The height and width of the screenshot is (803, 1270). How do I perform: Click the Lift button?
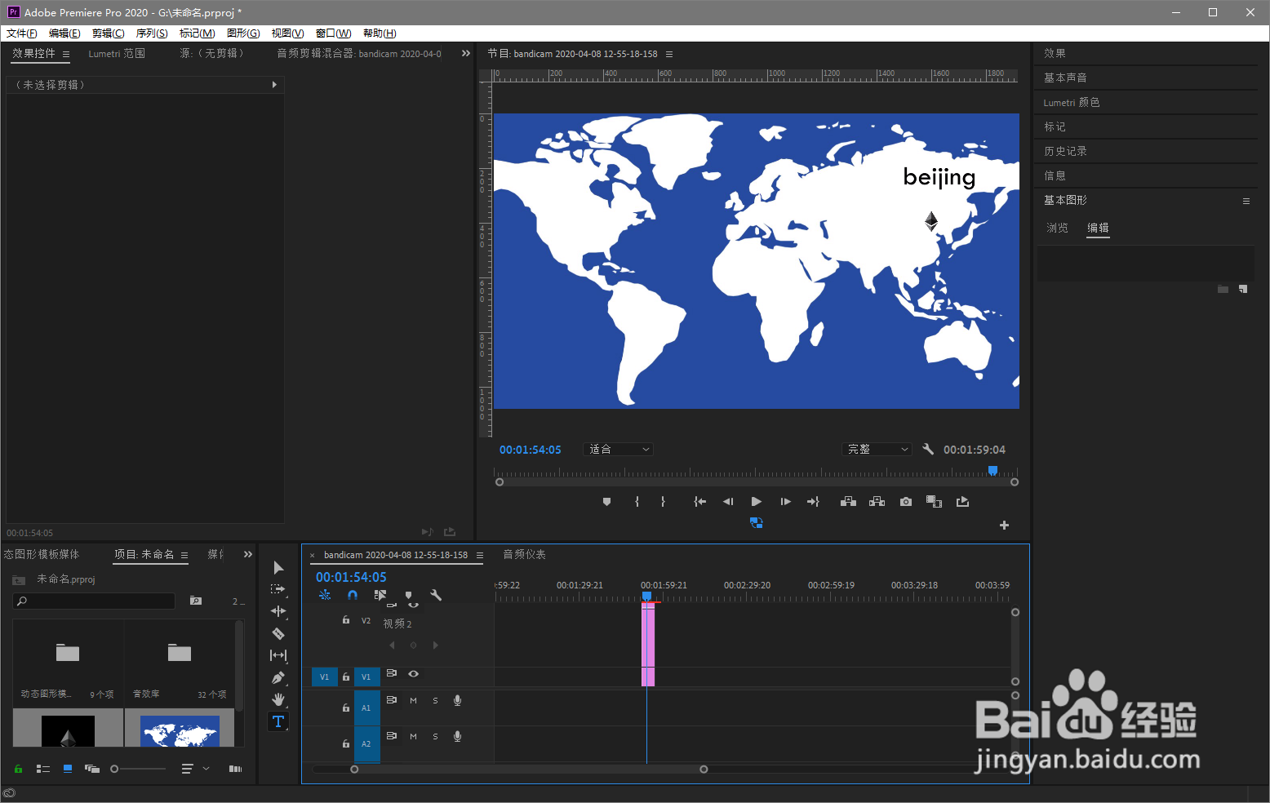coord(848,502)
